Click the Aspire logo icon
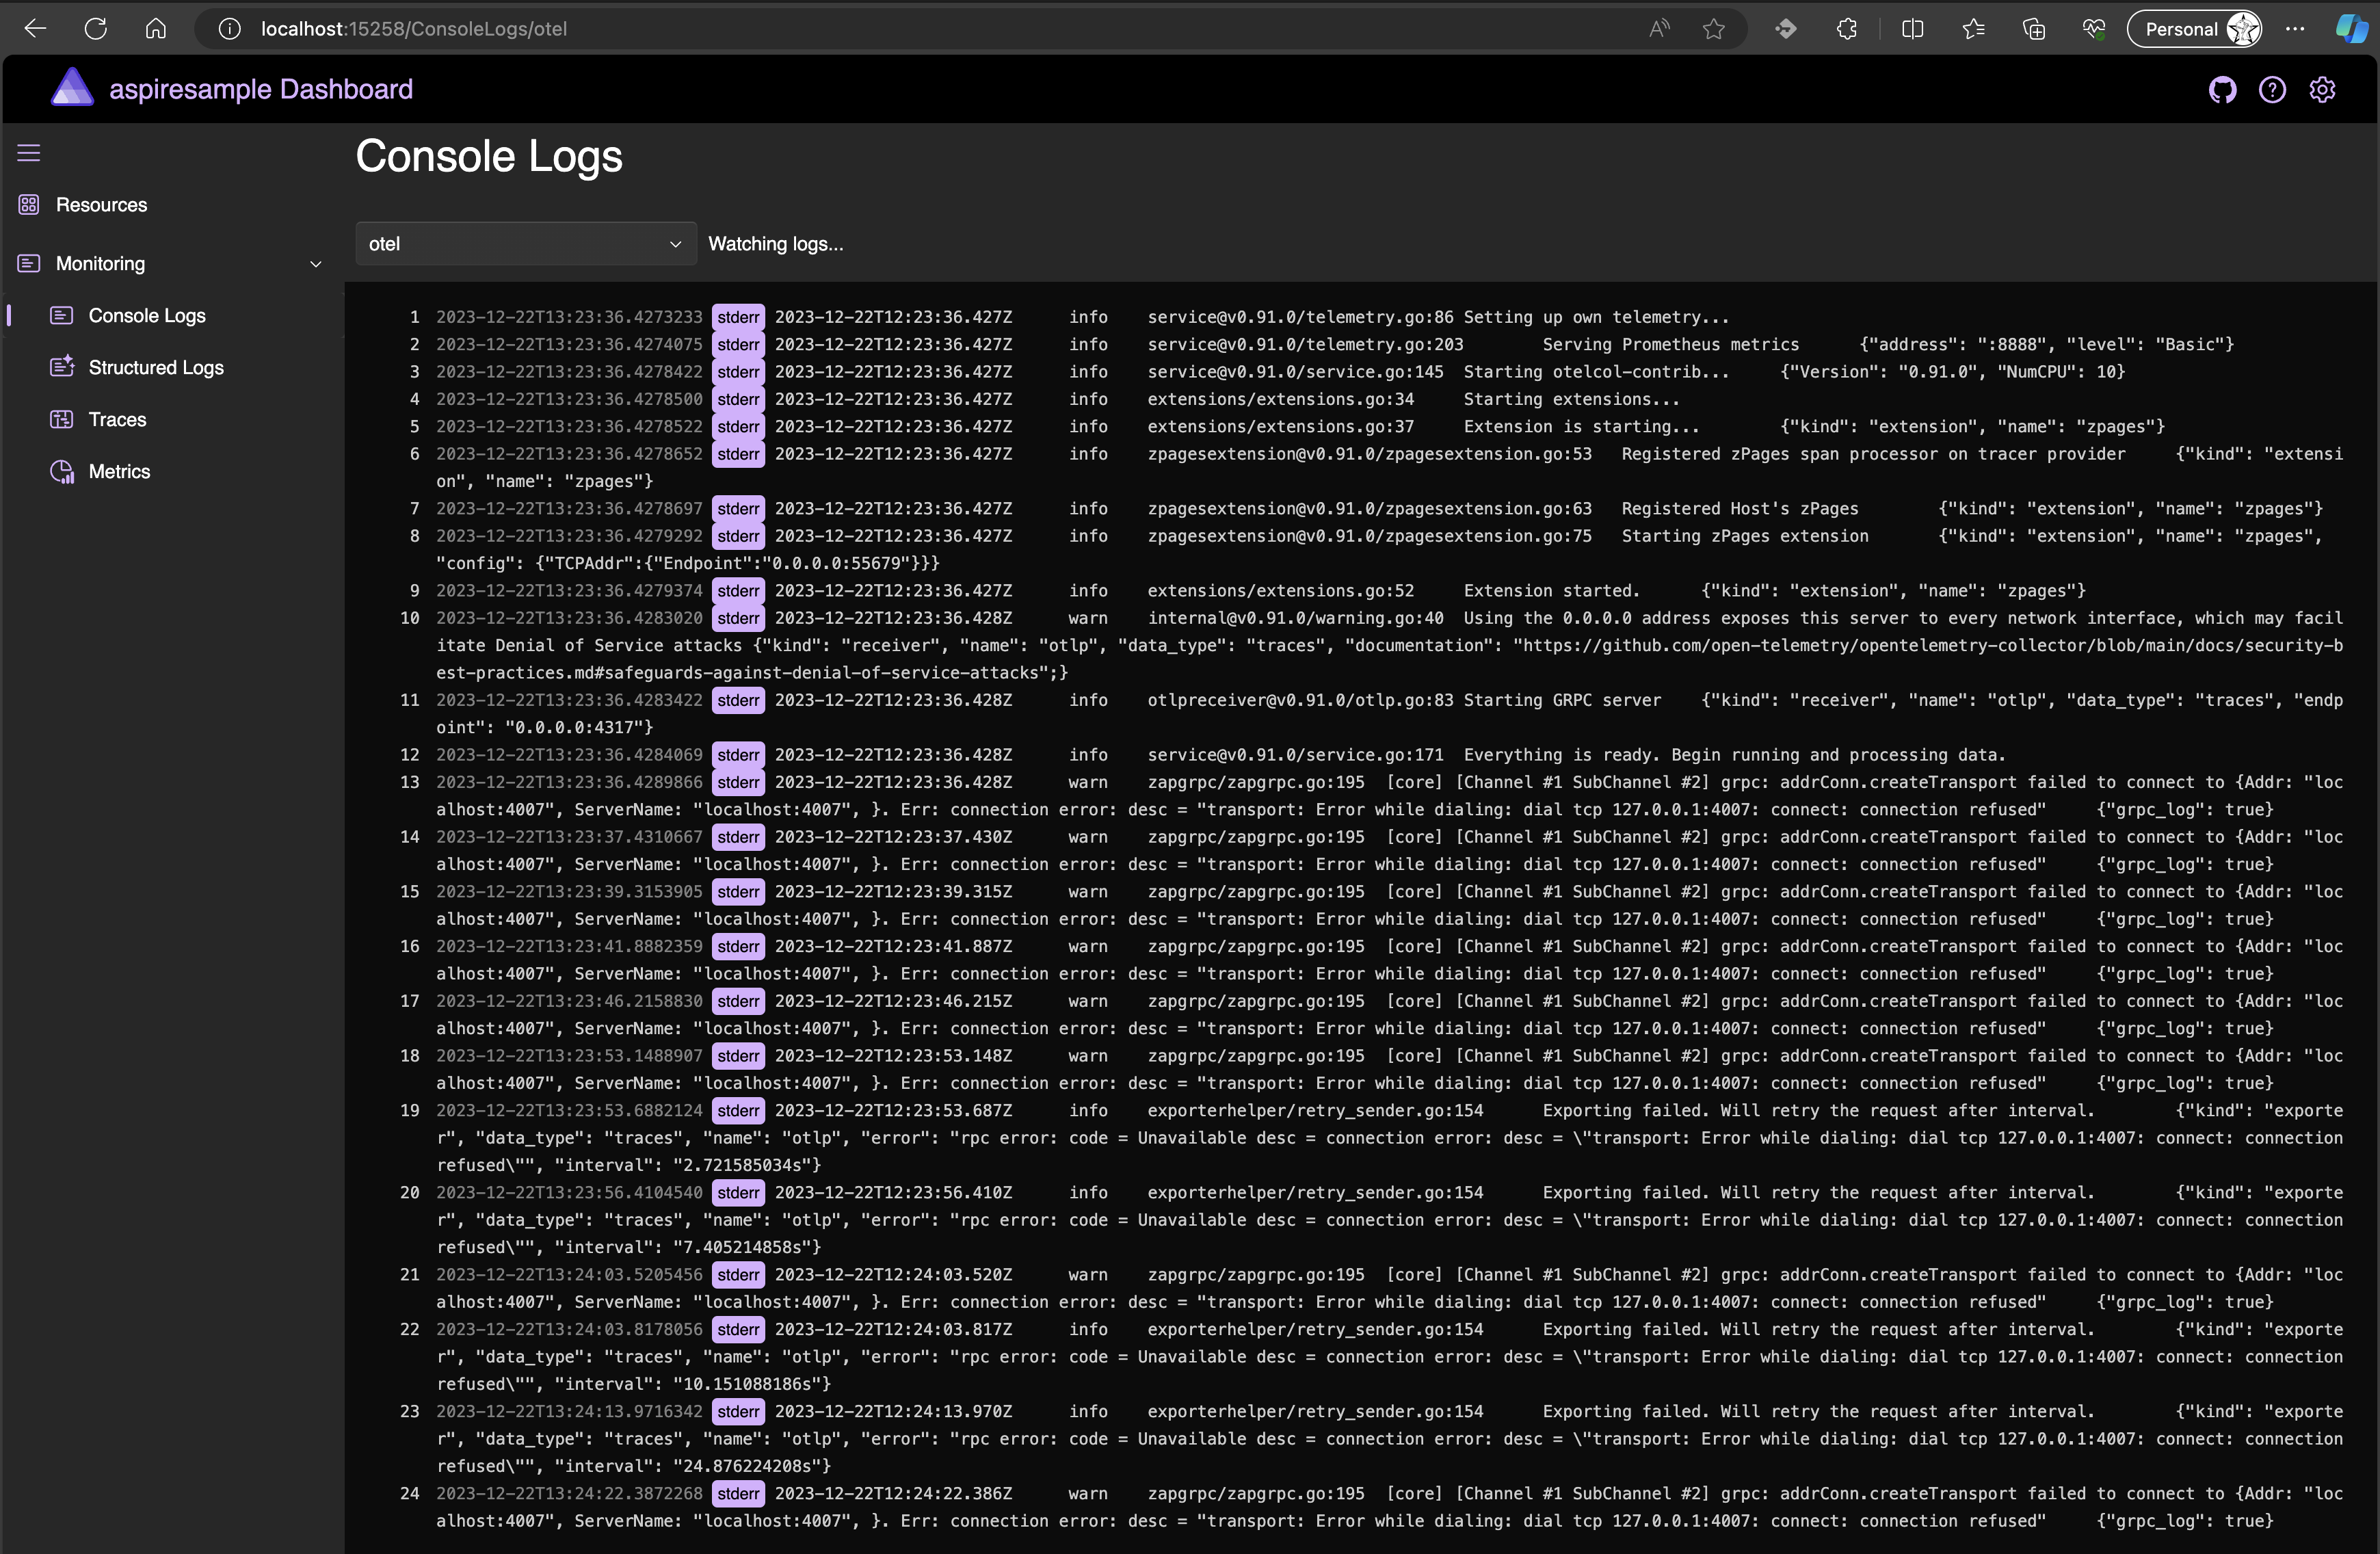 click(72, 88)
